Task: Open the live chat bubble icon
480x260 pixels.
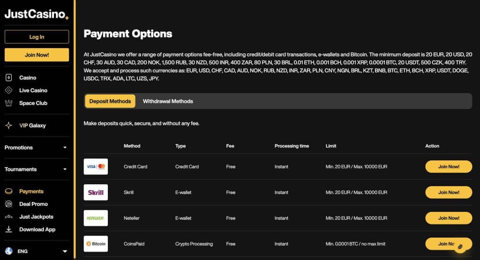Action: click(x=460, y=247)
